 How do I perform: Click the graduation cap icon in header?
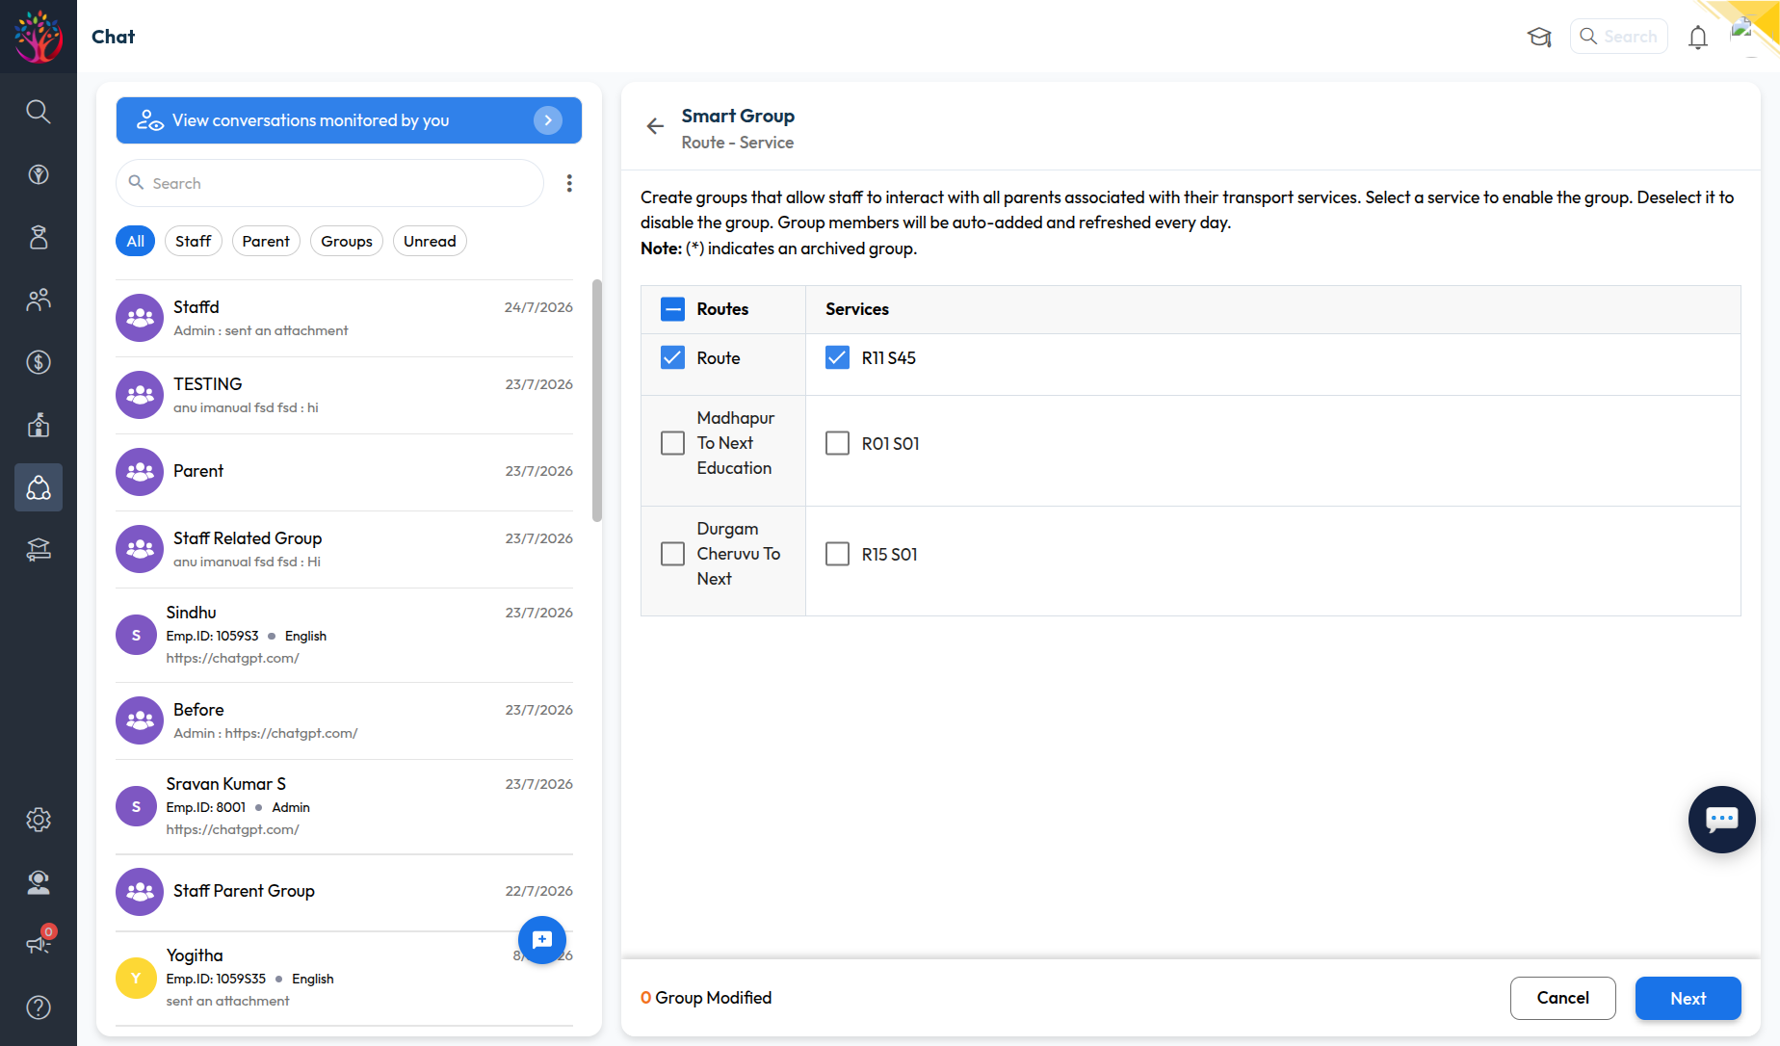pos(1539,37)
